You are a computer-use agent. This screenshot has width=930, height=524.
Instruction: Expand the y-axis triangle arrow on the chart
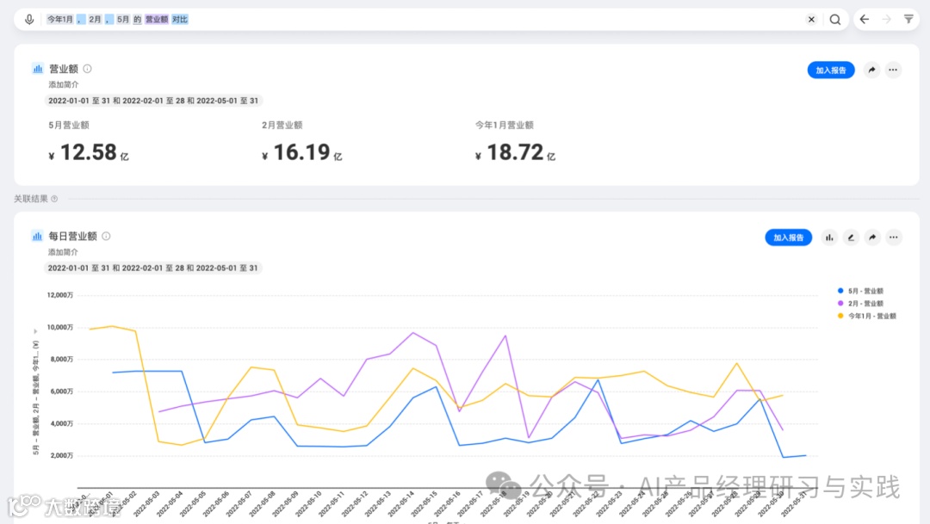35,331
